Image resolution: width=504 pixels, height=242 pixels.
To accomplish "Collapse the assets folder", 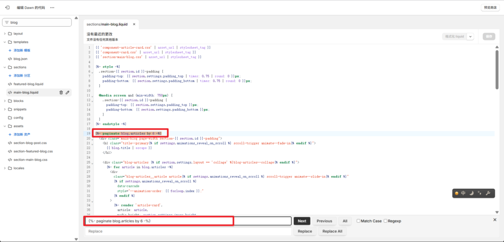I will point(4,126).
